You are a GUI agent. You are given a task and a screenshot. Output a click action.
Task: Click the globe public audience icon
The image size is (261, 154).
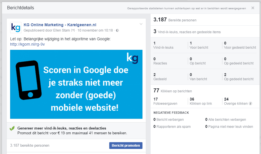coord(117,30)
